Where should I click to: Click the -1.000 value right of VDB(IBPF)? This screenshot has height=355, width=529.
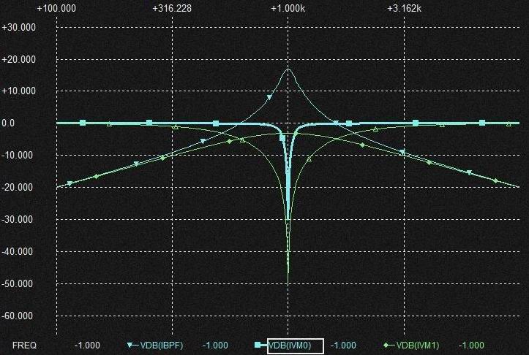[x=215, y=346]
